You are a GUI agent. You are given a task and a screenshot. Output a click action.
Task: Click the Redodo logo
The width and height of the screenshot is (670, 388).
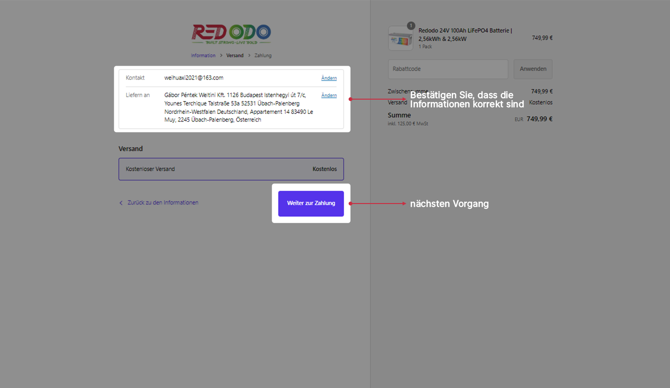(x=231, y=34)
